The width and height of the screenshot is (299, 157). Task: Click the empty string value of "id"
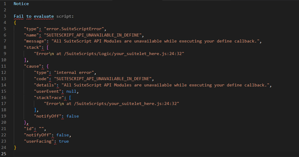pyautogui.click(x=41, y=129)
